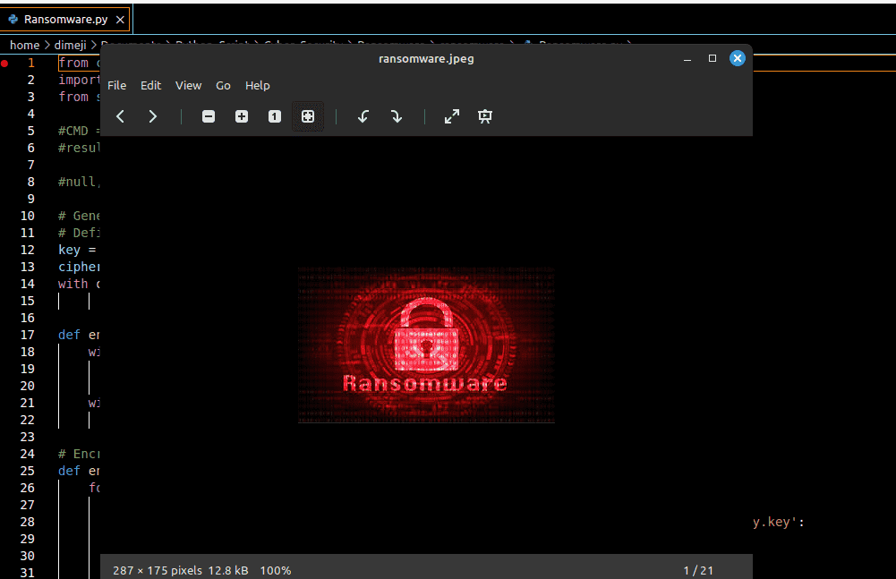Go to the next image
Screen dimensions: 896x579
[153, 116]
